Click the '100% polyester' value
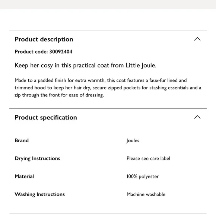This screenshot has width=216, height=216. [x=143, y=177]
